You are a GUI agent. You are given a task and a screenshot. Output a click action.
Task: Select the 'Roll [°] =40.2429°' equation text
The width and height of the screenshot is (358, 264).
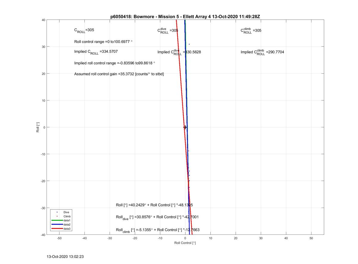(155, 205)
